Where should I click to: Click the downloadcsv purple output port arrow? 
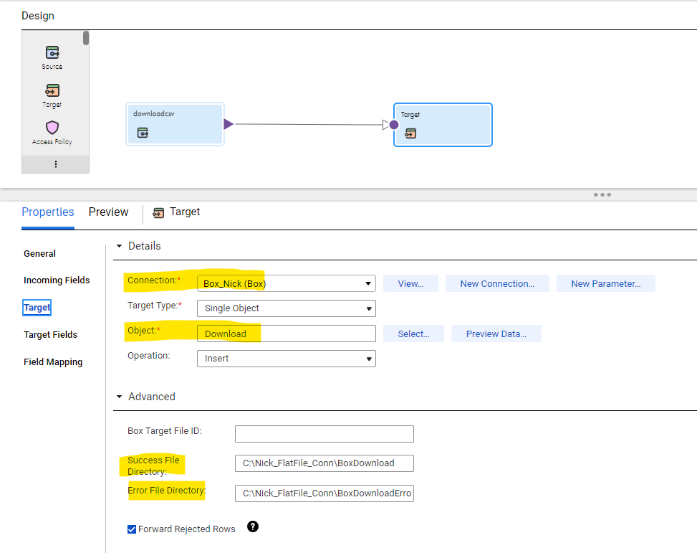(229, 124)
